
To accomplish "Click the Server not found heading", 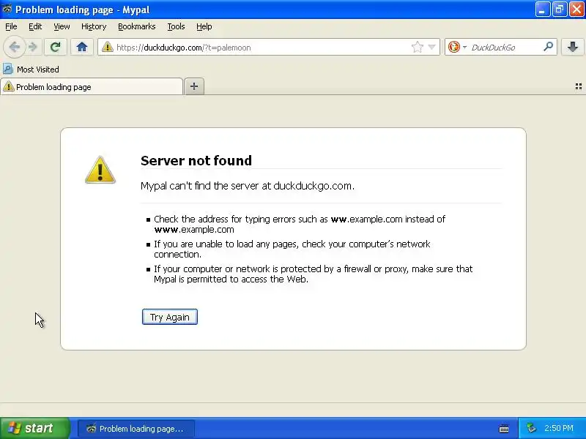I will click(x=196, y=160).
